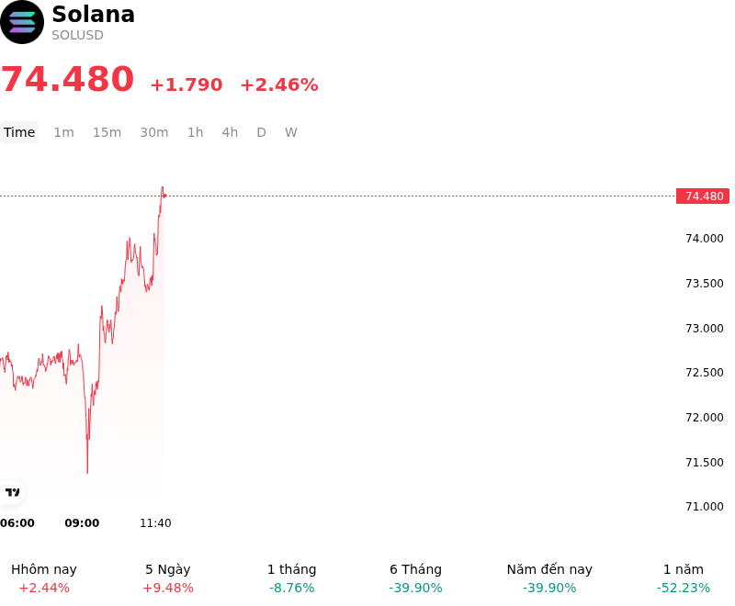Show the 5 Ngày performance range
The width and height of the screenshot is (735, 606).
[168, 578]
